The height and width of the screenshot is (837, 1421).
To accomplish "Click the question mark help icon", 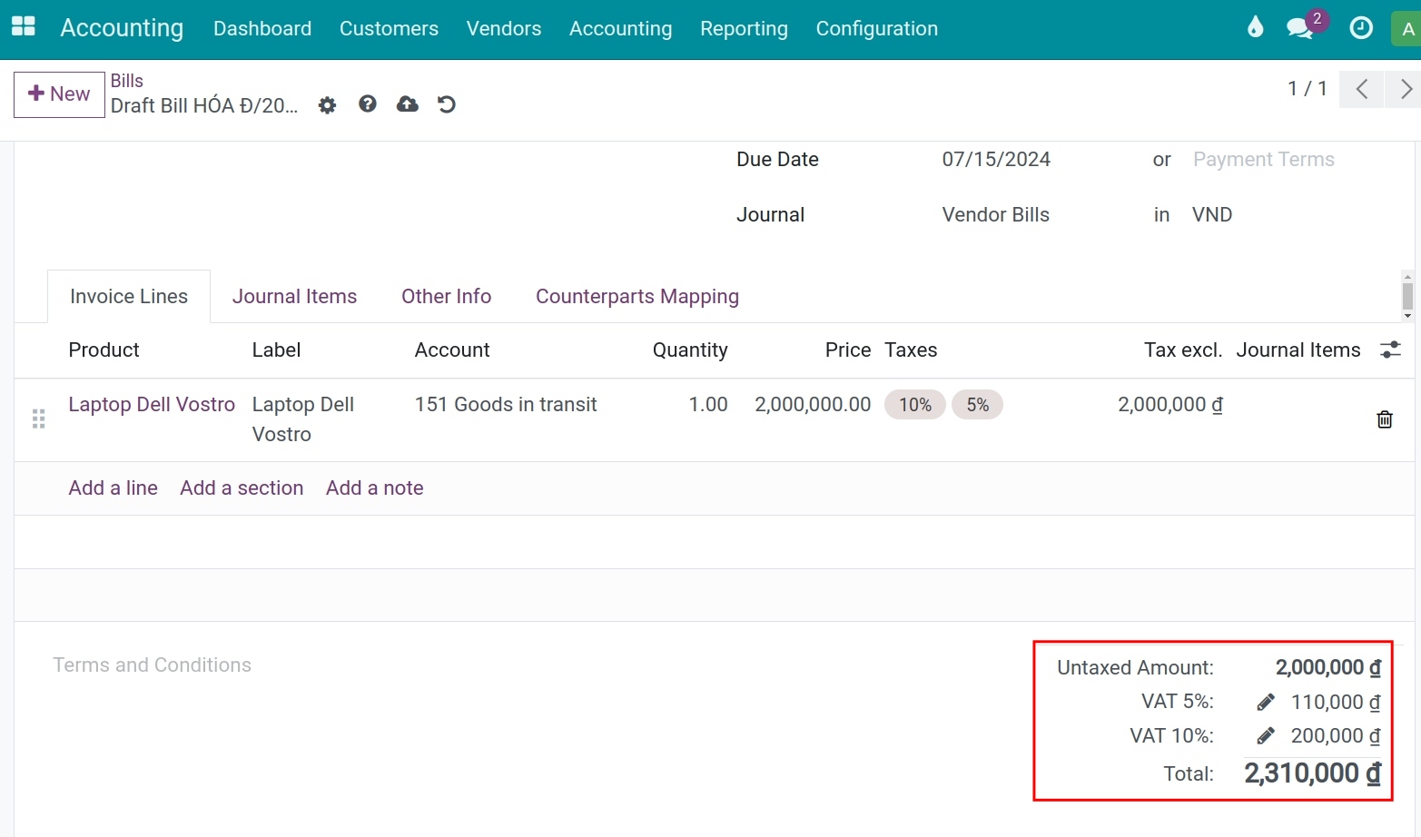I will point(368,103).
